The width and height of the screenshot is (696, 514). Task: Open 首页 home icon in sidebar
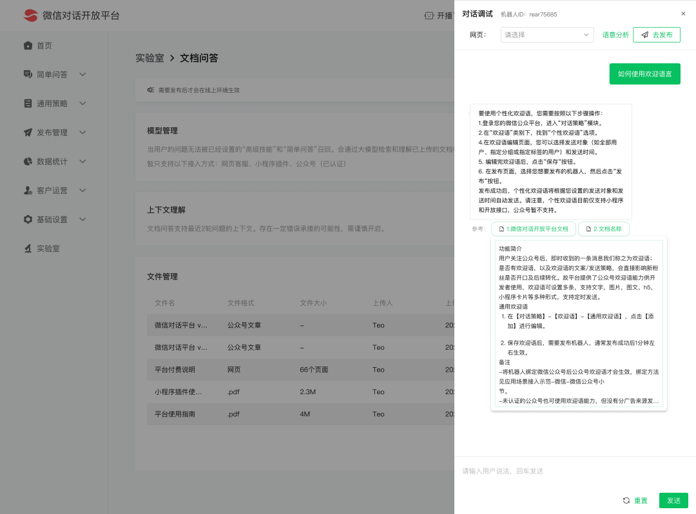click(x=28, y=45)
